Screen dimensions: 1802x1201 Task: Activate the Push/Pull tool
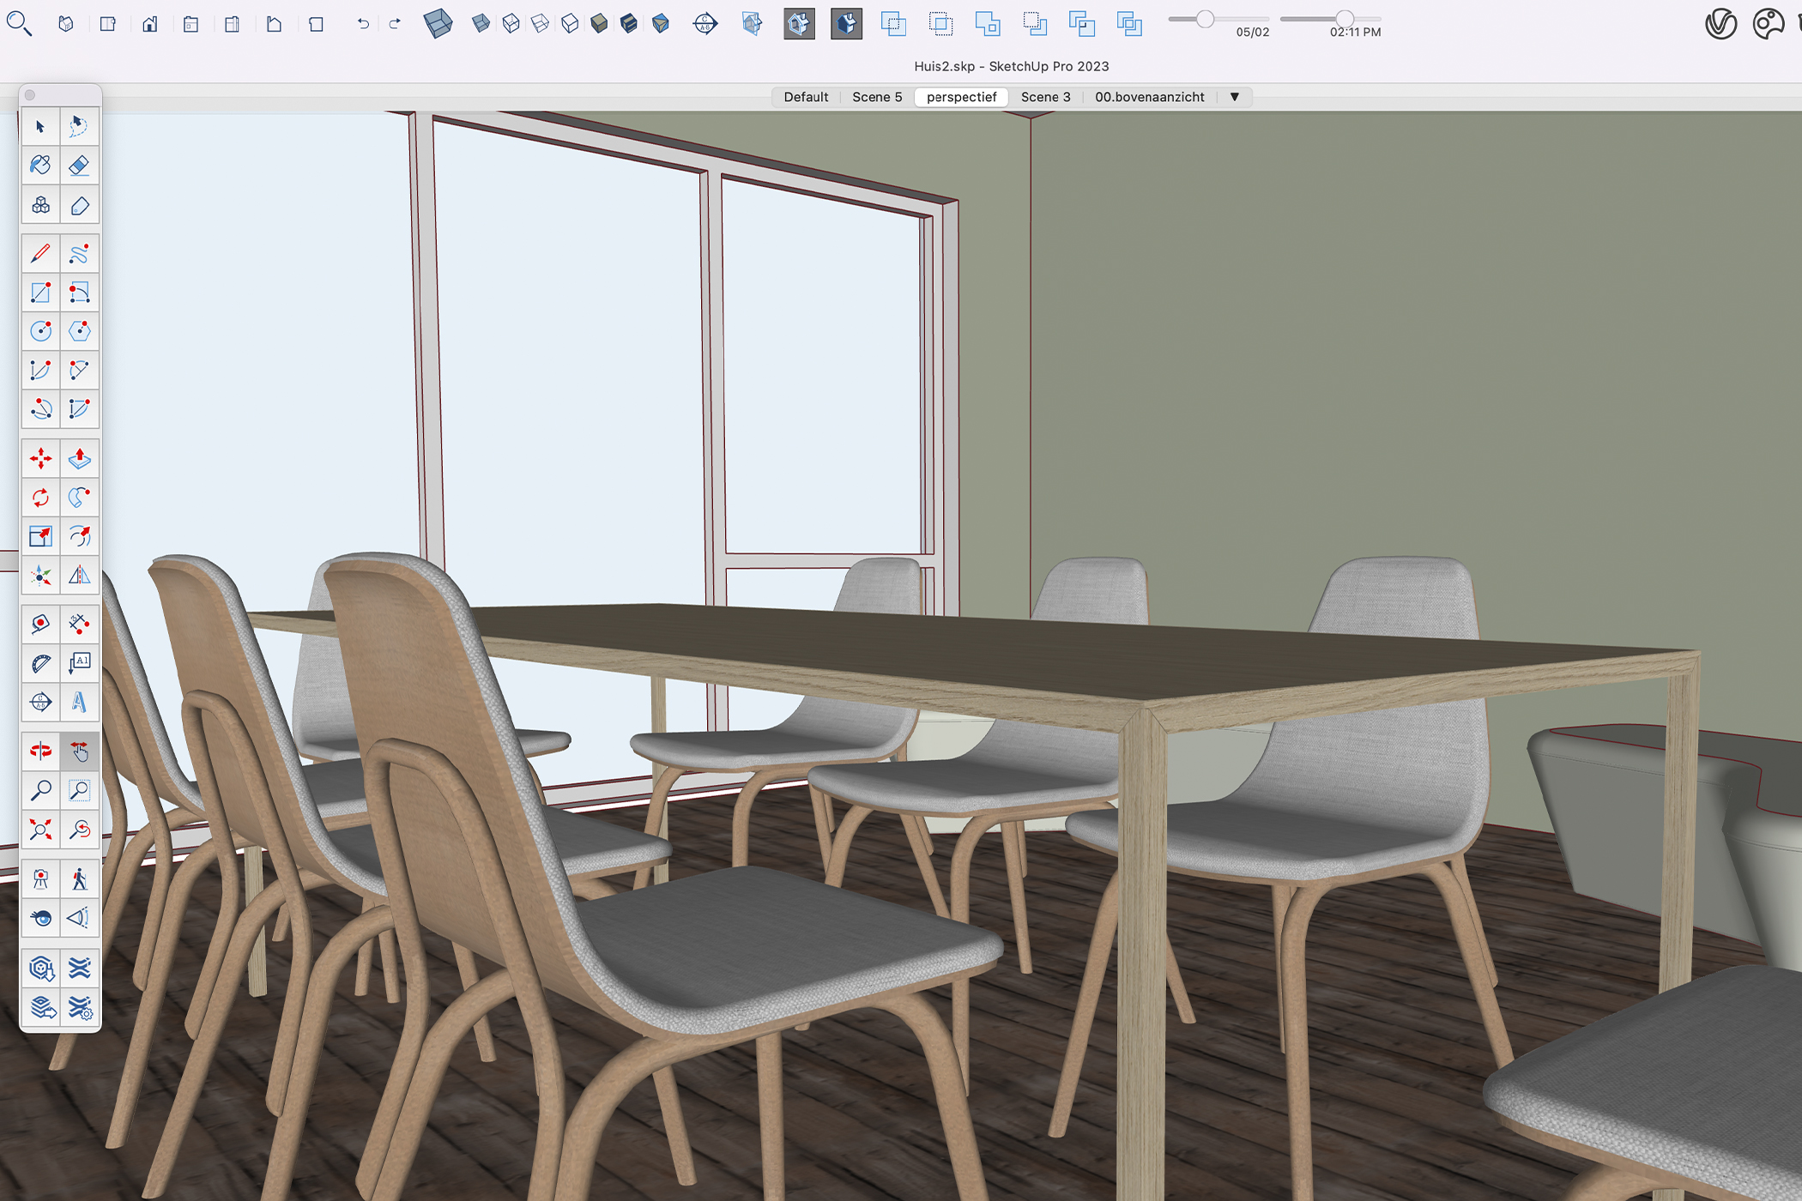click(x=80, y=459)
